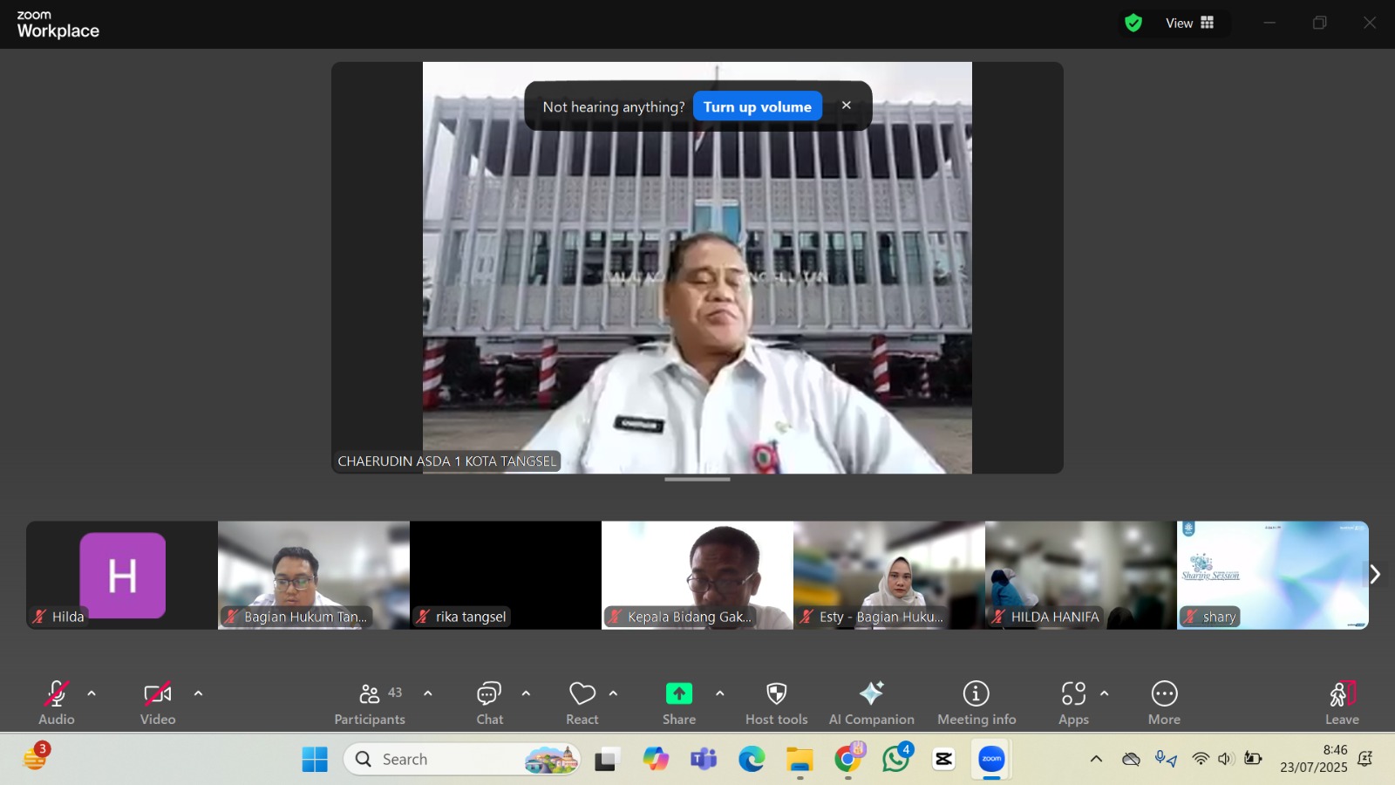Select shary participant thumbnail

click(1273, 575)
